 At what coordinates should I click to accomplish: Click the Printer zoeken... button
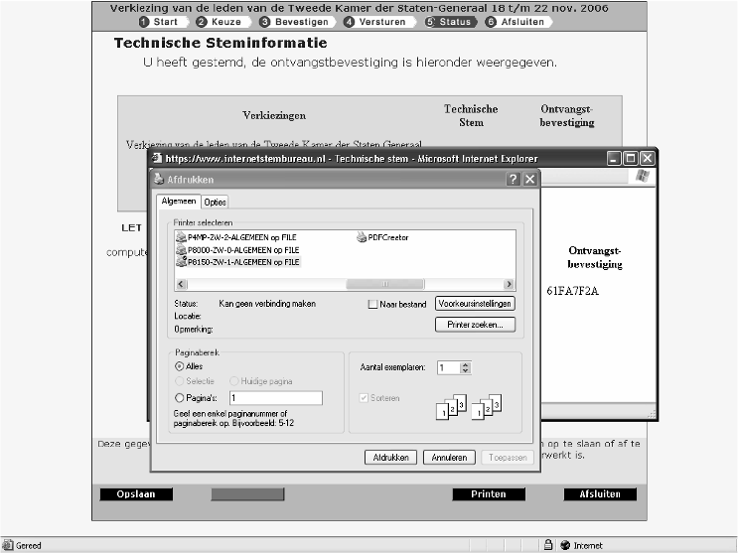475,325
